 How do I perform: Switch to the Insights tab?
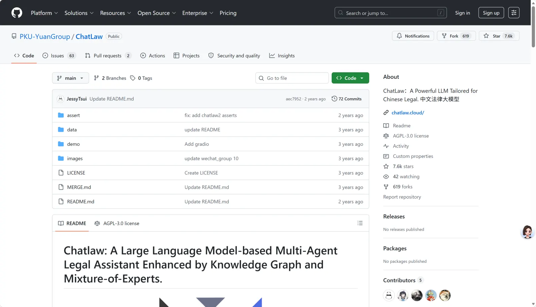point(282,56)
